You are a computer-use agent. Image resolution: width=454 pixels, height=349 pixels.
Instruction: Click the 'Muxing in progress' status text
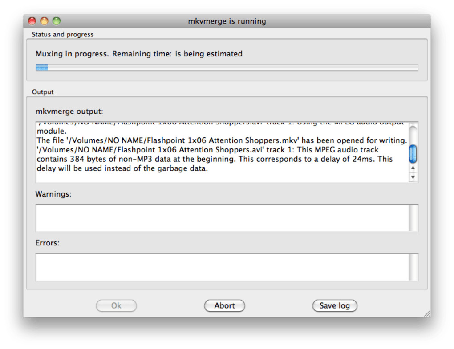point(139,54)
